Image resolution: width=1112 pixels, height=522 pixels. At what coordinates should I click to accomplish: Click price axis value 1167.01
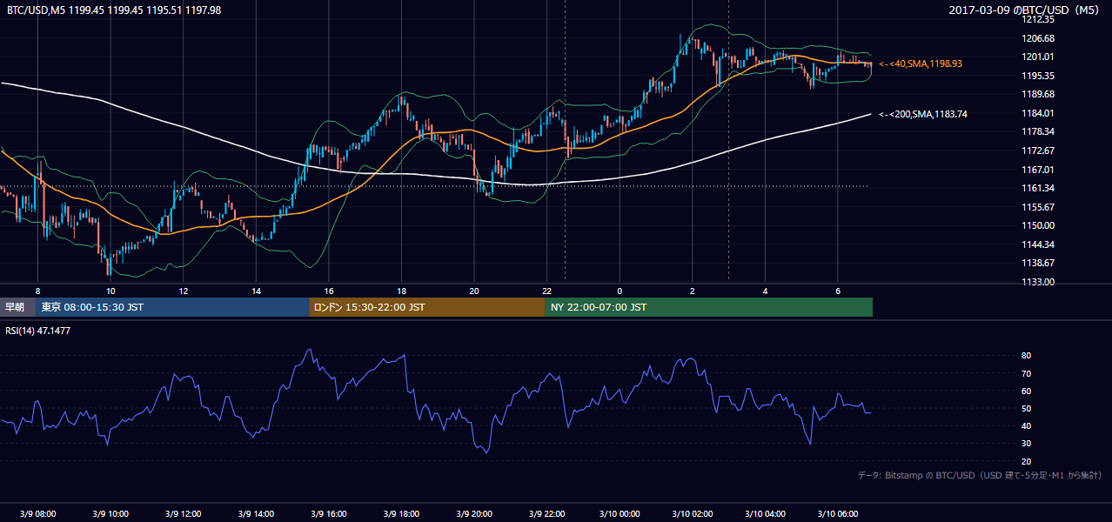1039,170
